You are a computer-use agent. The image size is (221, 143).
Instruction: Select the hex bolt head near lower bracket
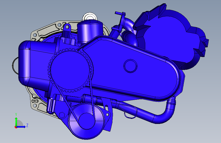tap(62, 115)
